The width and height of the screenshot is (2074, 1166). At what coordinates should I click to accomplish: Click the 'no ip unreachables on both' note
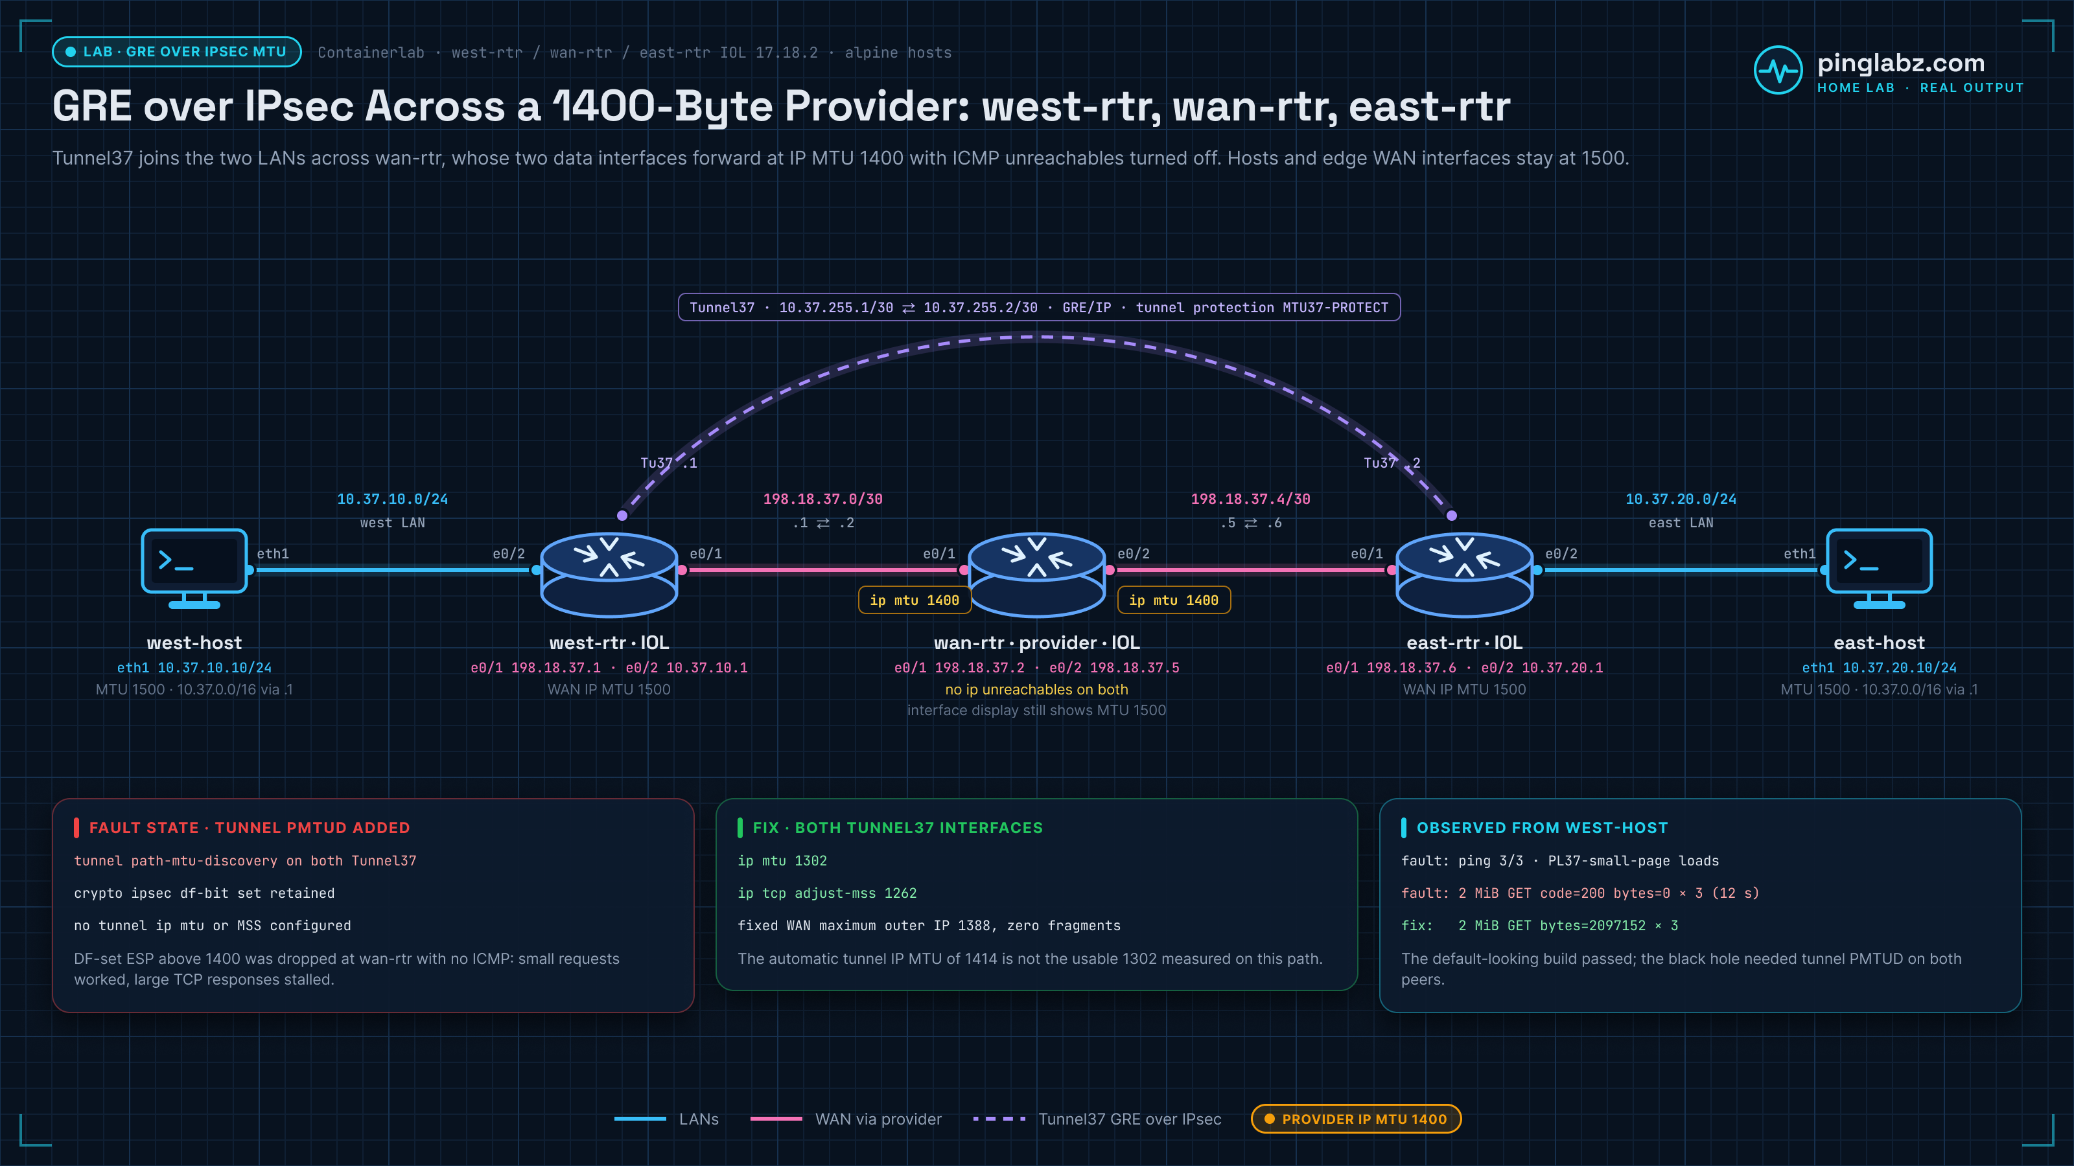[x=1037, y=690]
